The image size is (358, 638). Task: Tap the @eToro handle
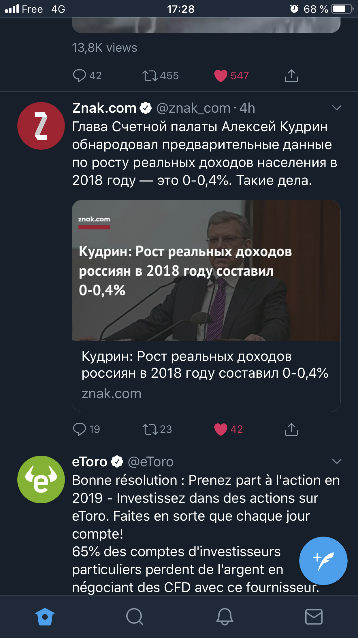[150, 462]
